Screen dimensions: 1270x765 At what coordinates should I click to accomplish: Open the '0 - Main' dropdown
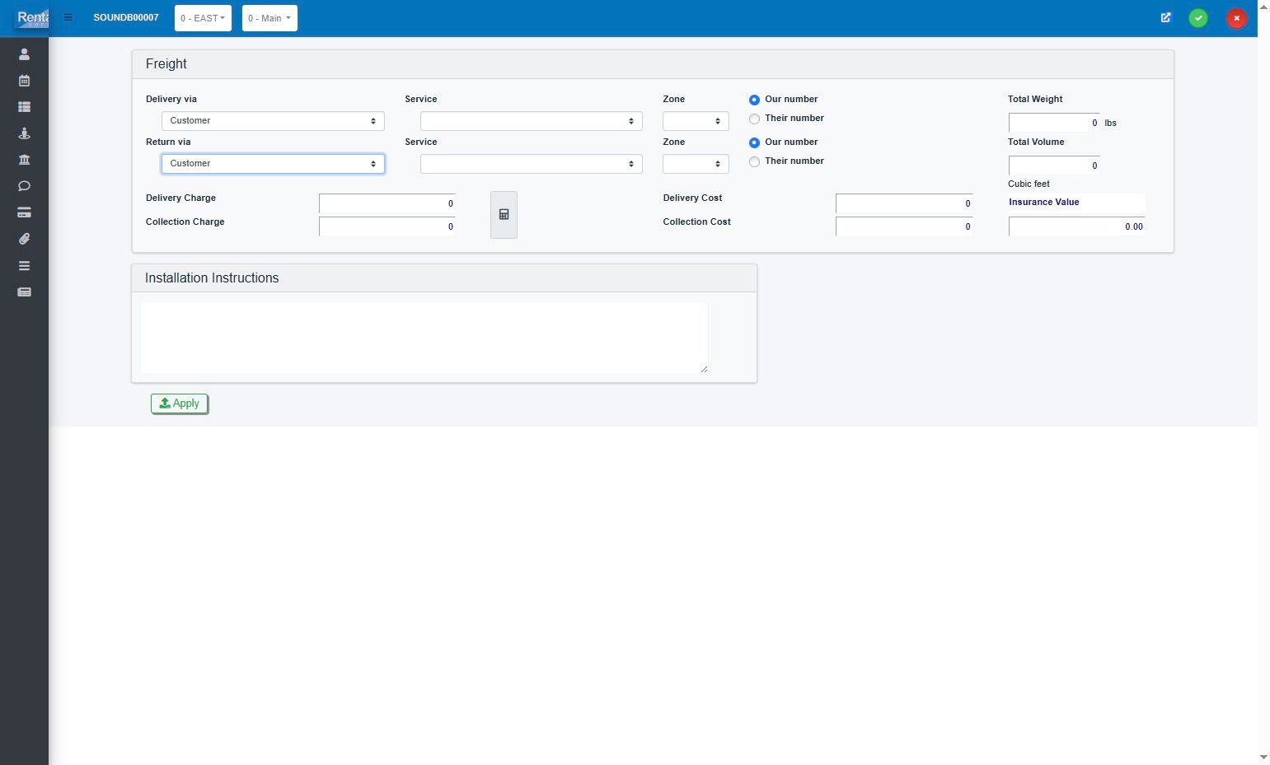point(269,18)
